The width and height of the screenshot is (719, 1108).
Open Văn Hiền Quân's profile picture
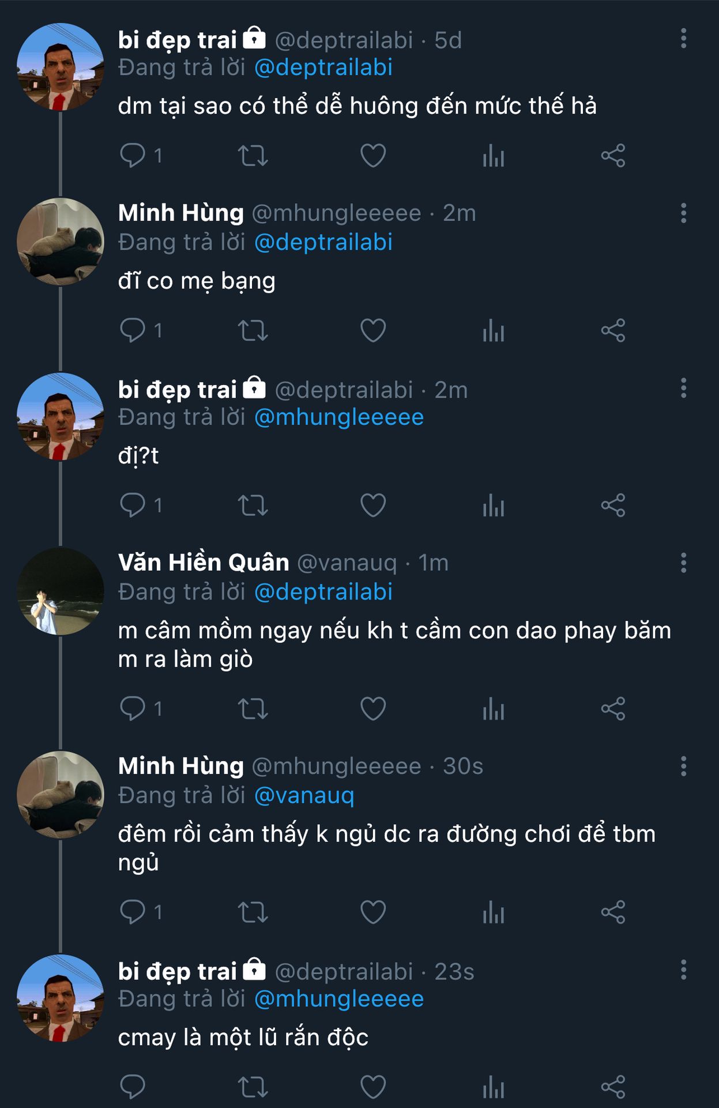[x=60, y=592]
